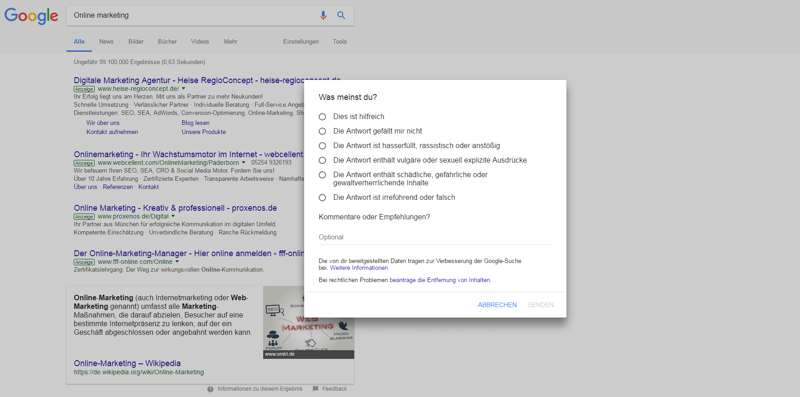This screenshot has width=800, height=397.
Task: Expand dropdown arrow next to webcellent.com URL
Action: tap(244, 163)
